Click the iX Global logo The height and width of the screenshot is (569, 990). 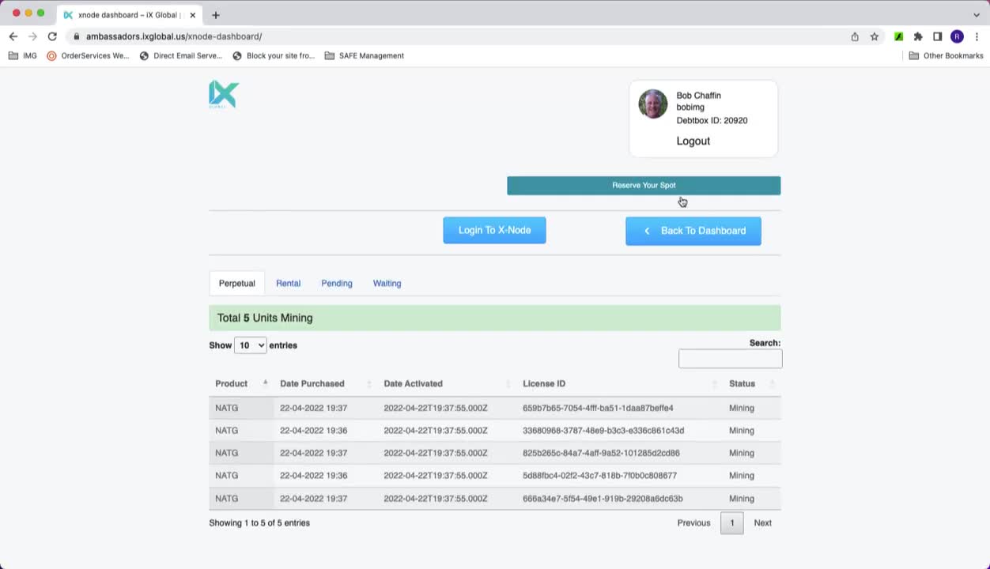pos(224,94)
